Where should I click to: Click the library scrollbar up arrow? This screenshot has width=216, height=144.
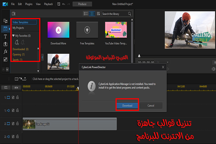pos(132,20)
